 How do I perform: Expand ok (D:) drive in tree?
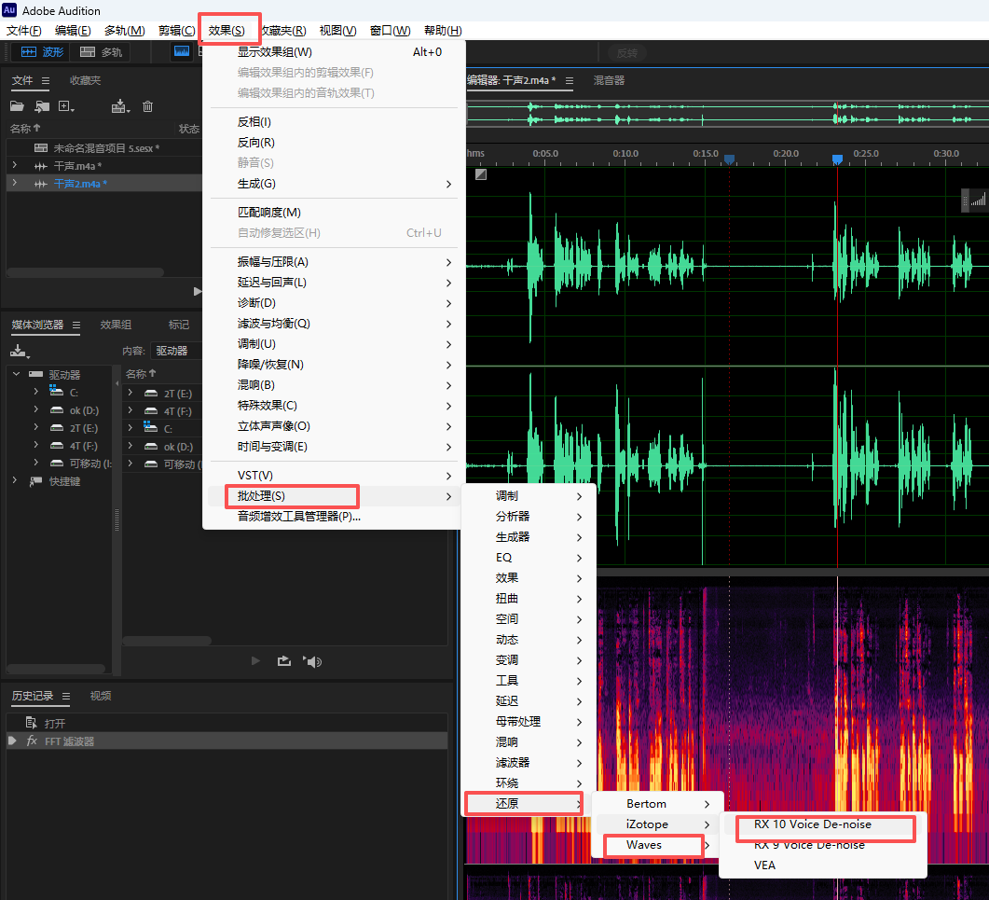point(36,409)
